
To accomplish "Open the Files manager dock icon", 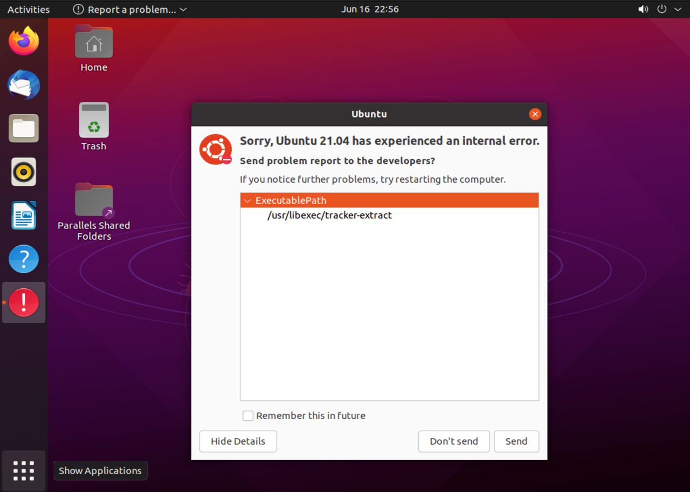I will point(24,128).
